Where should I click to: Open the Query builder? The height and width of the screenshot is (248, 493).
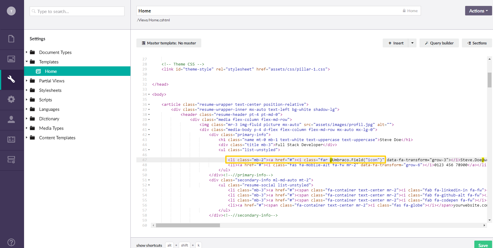pos(439,43)
